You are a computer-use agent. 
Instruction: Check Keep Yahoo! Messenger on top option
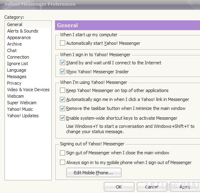tap(62, 90)
